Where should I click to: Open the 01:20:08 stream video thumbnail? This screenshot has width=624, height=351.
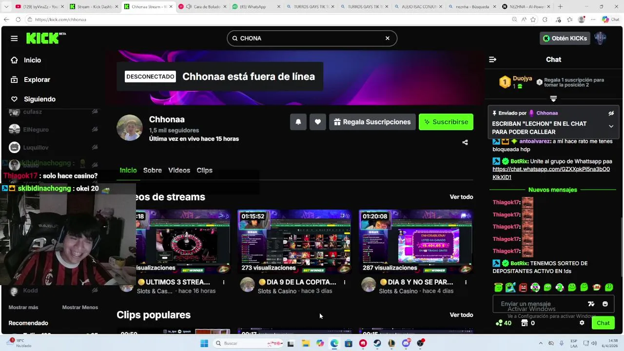(416, 242)
